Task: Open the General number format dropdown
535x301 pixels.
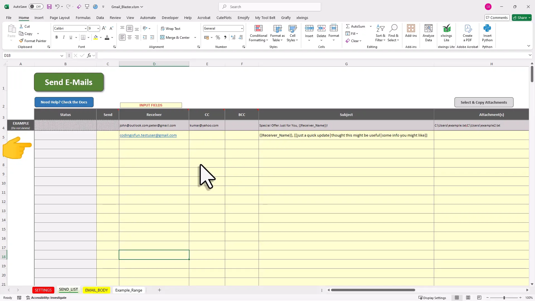Action: pos(241,28)
